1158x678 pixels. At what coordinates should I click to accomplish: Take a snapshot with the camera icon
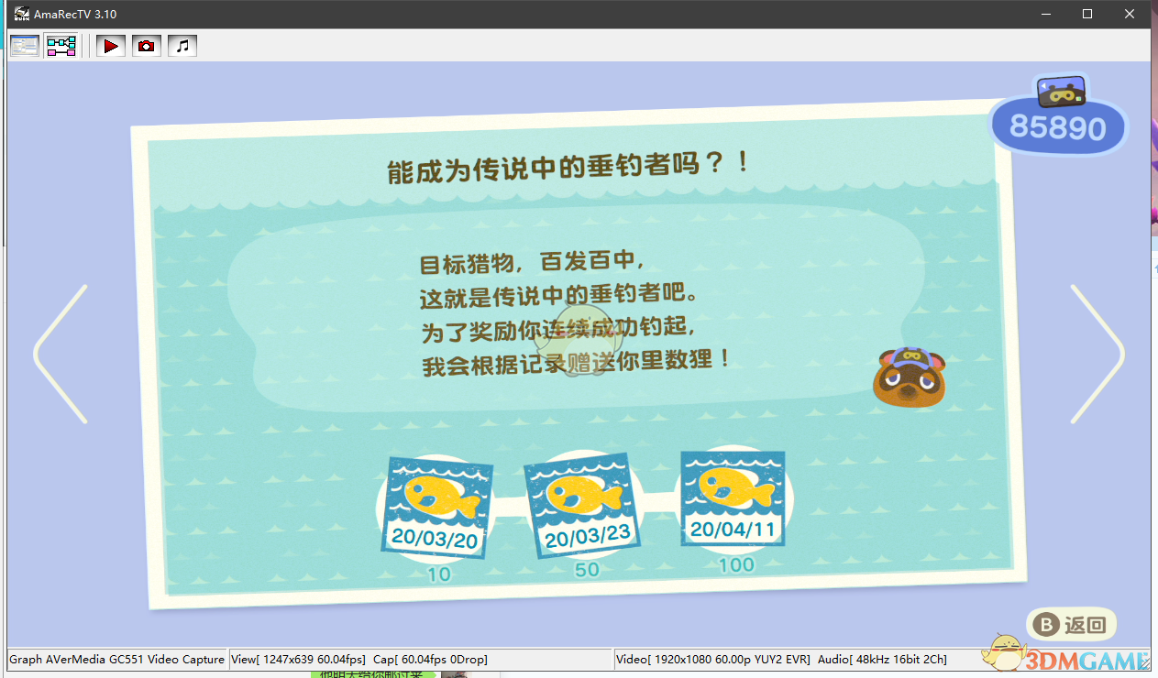coord(147,46)
